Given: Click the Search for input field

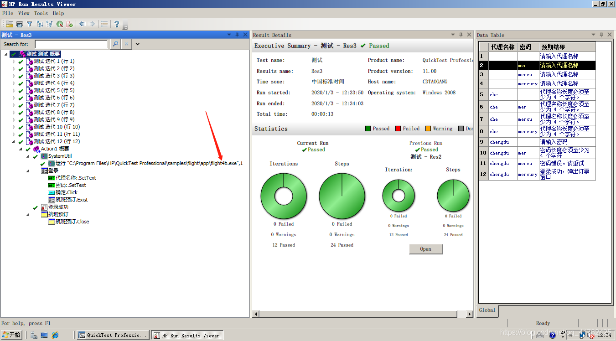Looking at the screenshot, I should coord(71,44).
